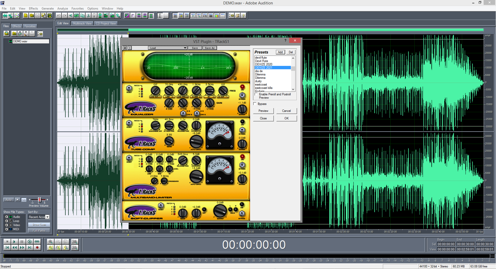Click the Tube-Comp INPUT DRIVE knob
Screen dimensions: 496x269
click(196, 141)
